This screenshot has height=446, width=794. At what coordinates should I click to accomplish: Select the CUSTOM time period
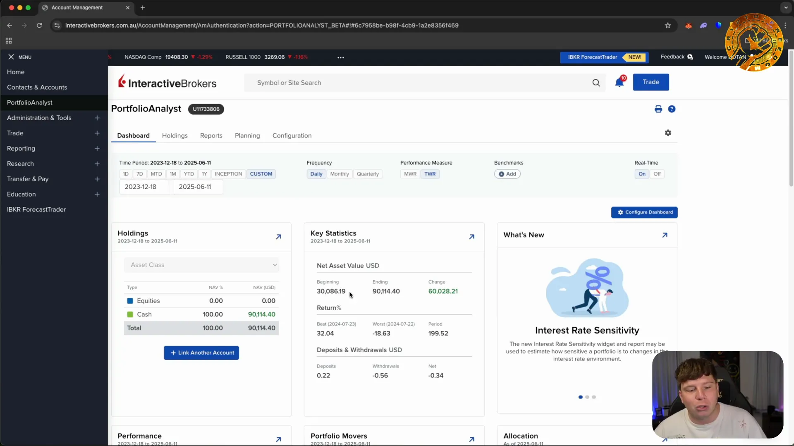[261, 174]
